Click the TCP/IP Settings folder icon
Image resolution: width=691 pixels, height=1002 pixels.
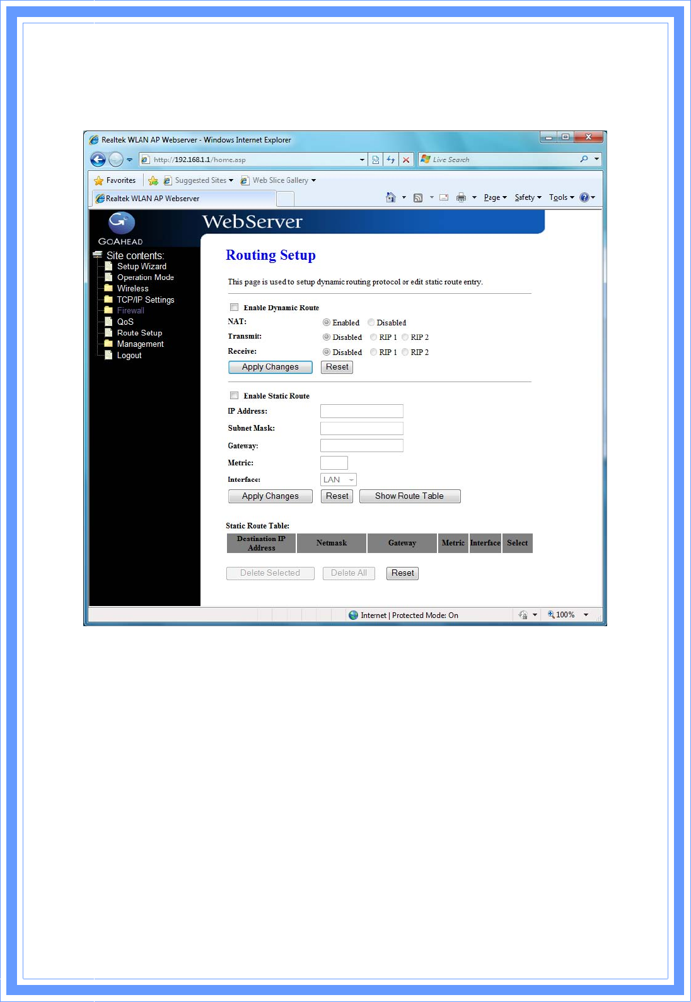108,299
